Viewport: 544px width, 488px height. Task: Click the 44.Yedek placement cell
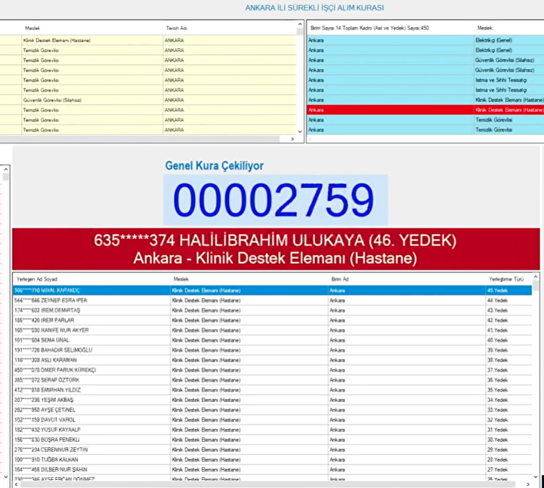508,300
